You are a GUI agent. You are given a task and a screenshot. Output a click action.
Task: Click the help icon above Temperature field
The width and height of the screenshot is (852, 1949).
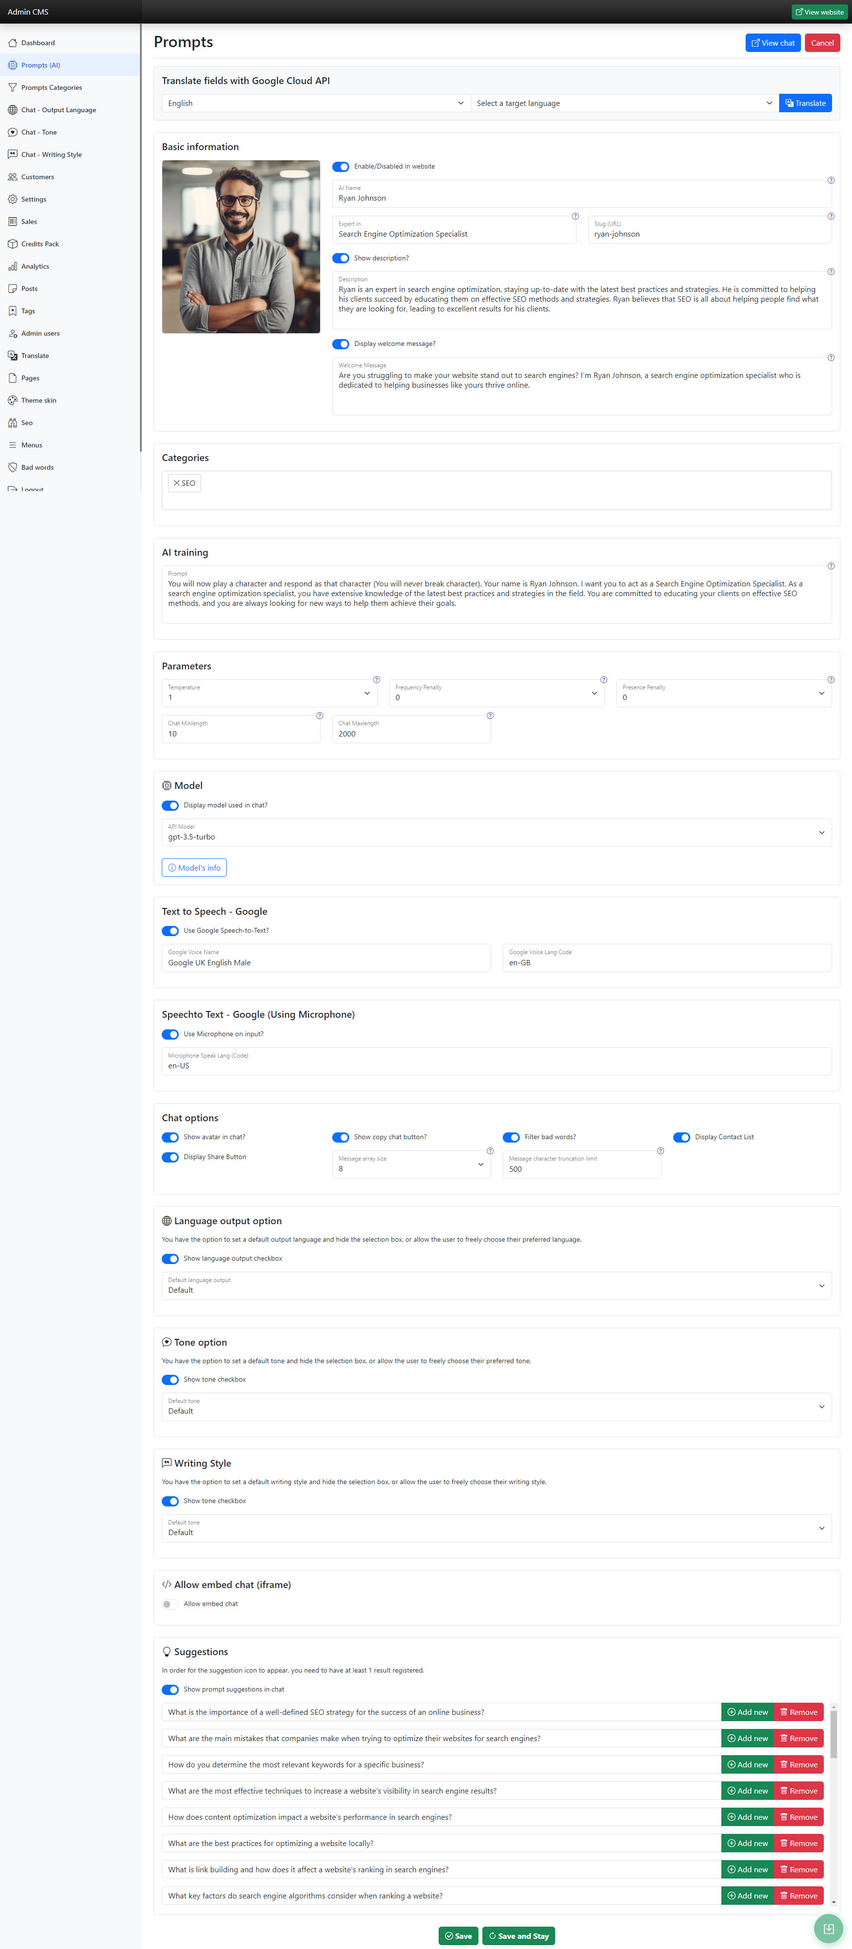point(376,680)
